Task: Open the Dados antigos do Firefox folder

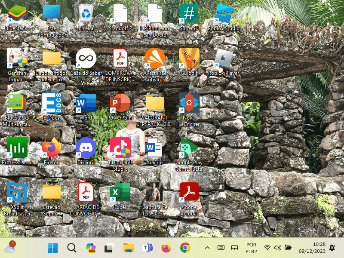Action: click(x=52, y=58)
